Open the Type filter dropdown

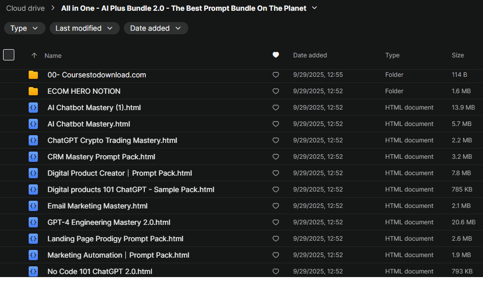[25, 28]
